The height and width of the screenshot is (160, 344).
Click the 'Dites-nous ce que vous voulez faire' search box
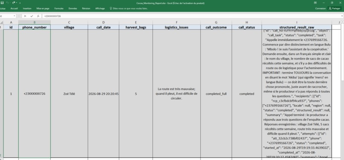click(x=129, y=9)
